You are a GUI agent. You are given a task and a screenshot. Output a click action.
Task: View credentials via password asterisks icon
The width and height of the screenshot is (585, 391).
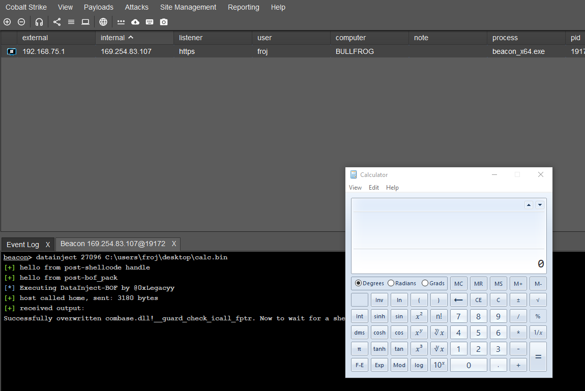pyautogui.click(x=121, y=22)
